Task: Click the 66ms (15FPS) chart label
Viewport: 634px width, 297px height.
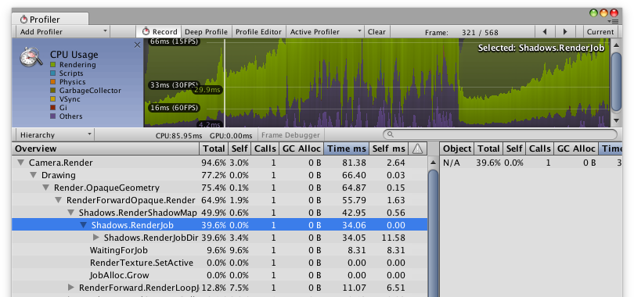Action: point(174,41)
